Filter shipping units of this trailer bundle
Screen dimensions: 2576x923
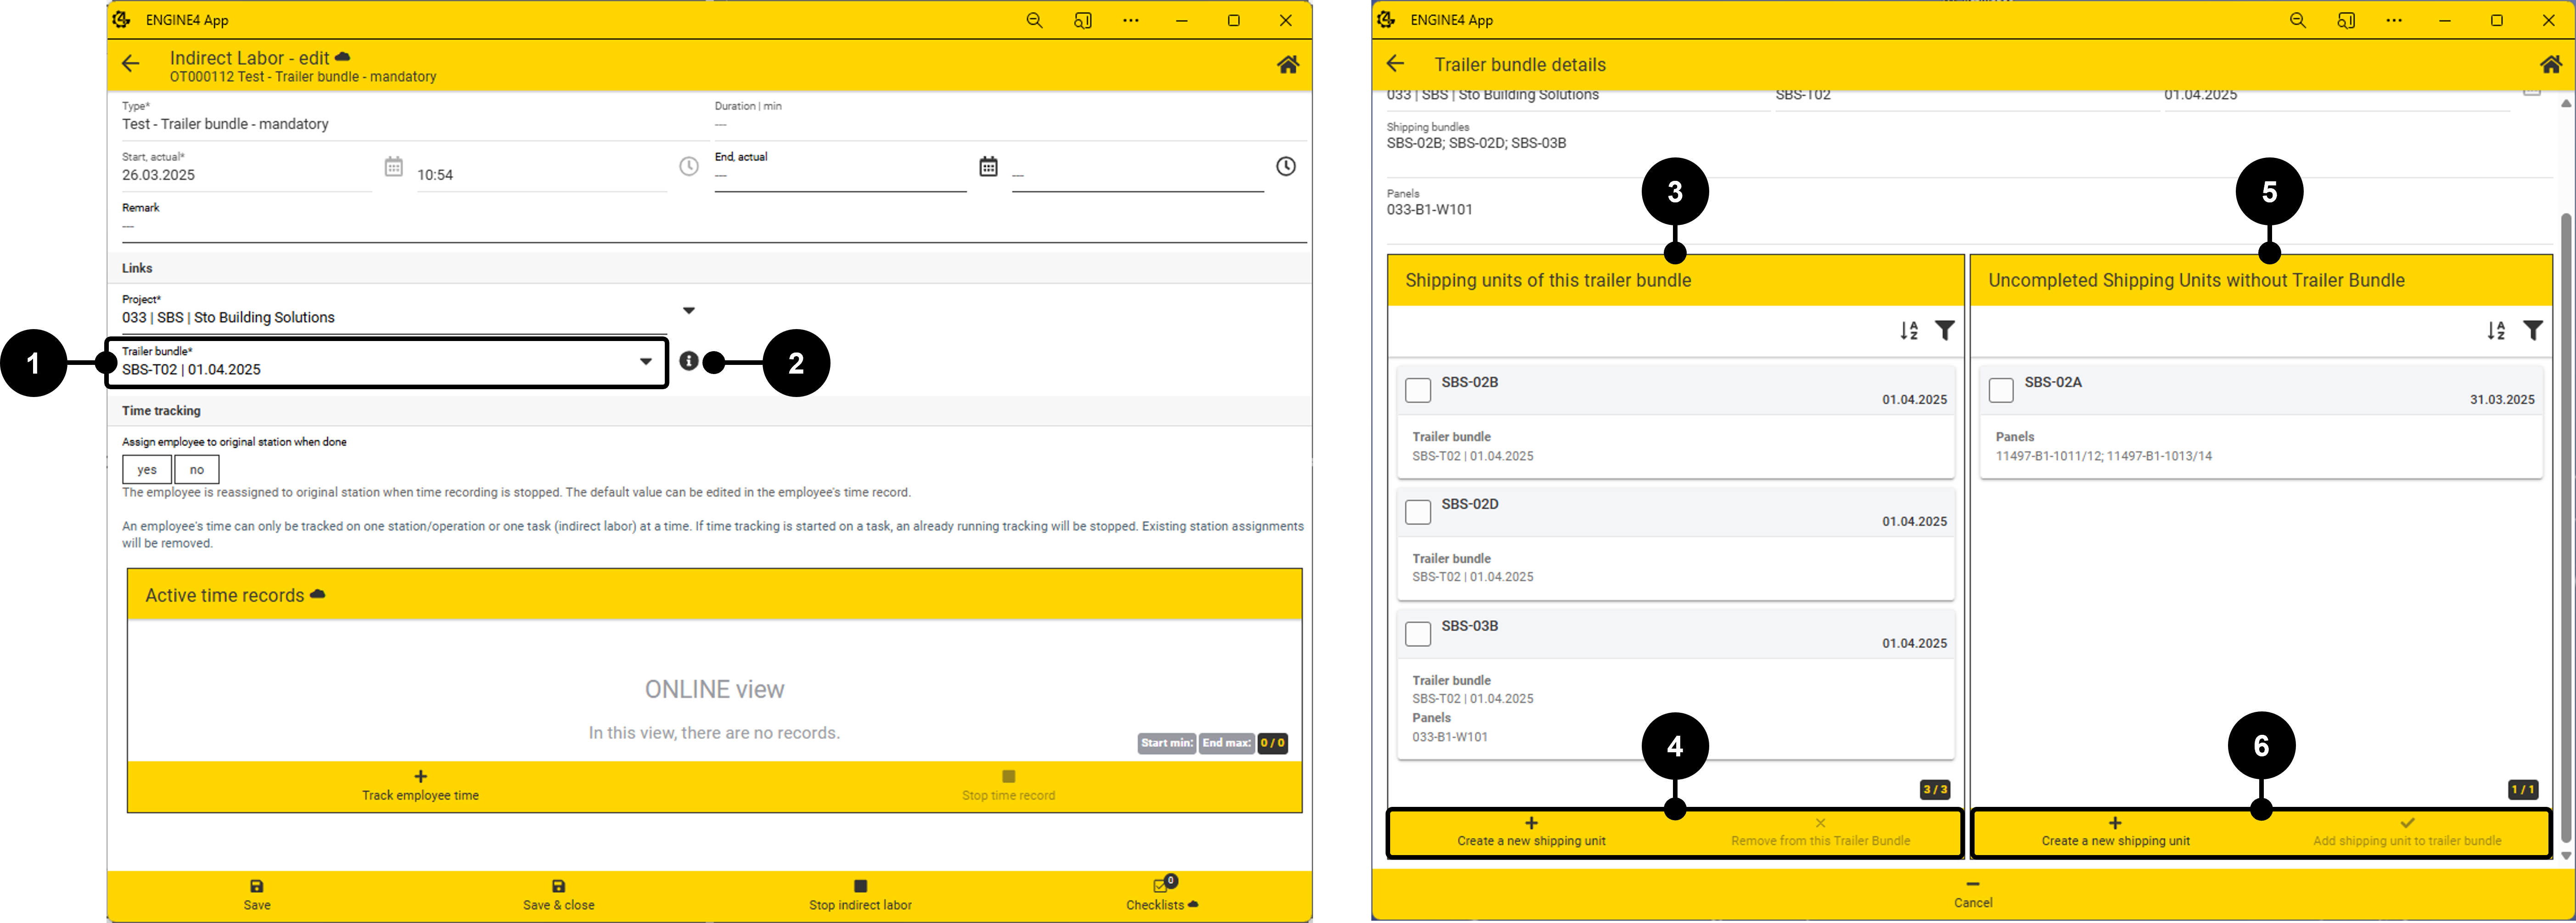(x=1945, y=331)
